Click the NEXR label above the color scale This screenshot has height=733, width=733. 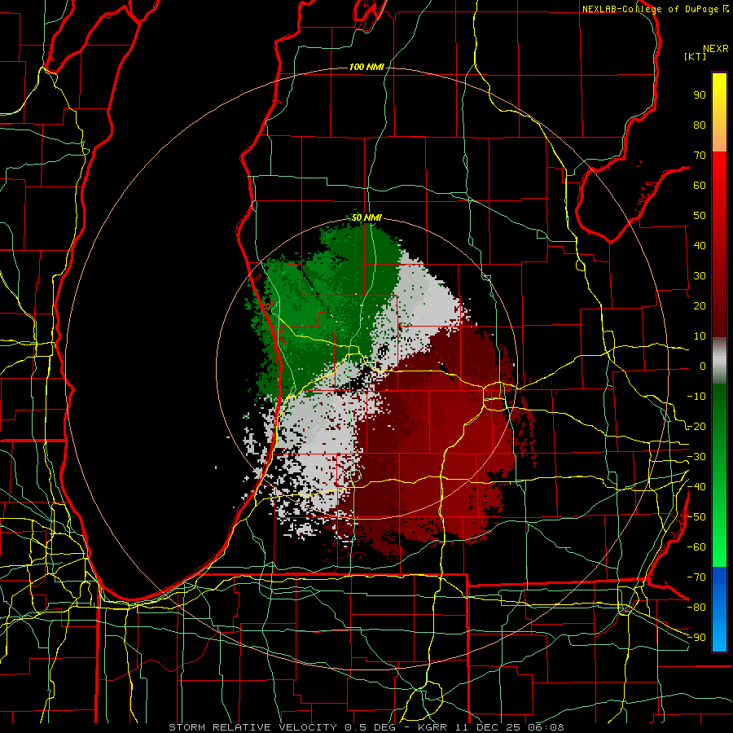pyautogui.click(x=715, y=49)
